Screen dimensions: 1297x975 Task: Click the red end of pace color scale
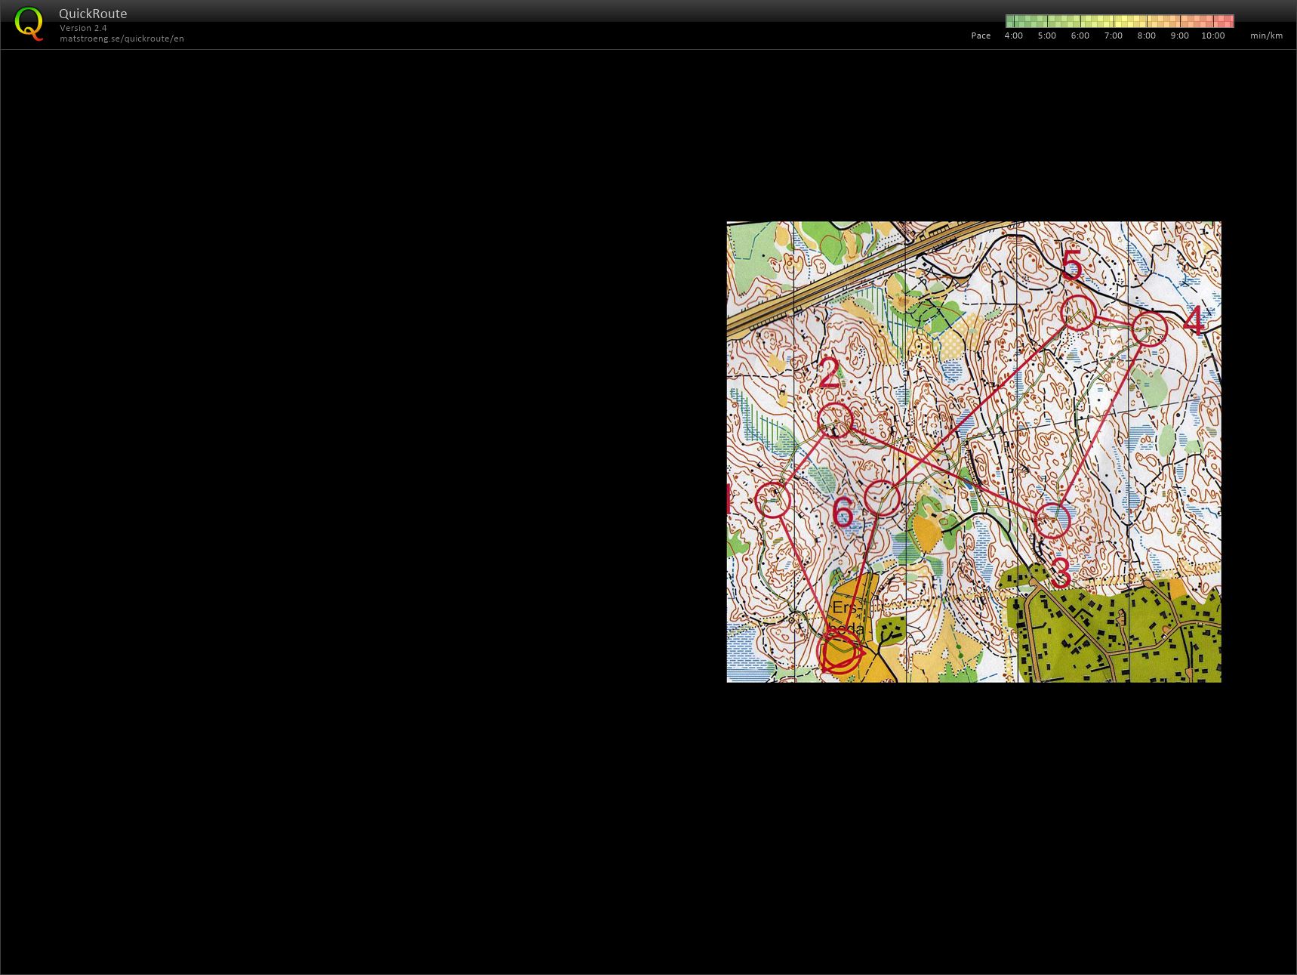coord(1225,21)
